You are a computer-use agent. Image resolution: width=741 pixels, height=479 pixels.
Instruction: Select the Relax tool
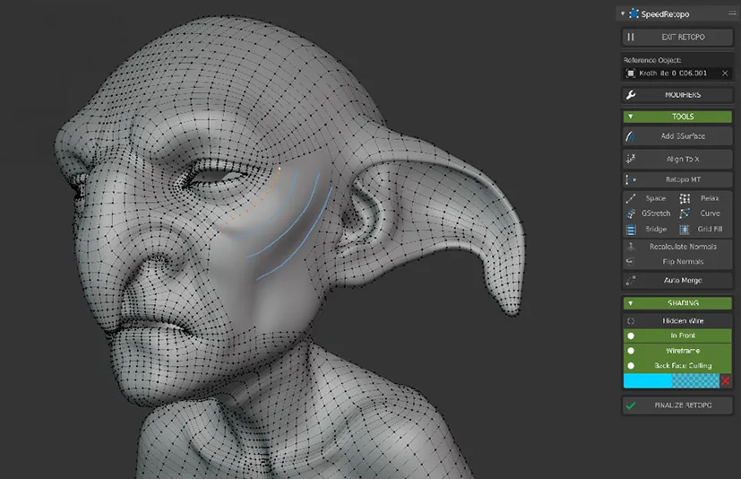pos(704,198)
